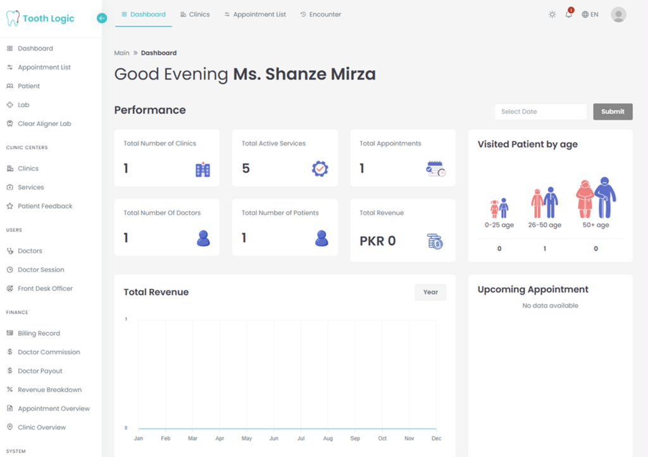The image size is (648, 457).
Task: Click the Dec label on revenue chart
Action: click(437, 439)
